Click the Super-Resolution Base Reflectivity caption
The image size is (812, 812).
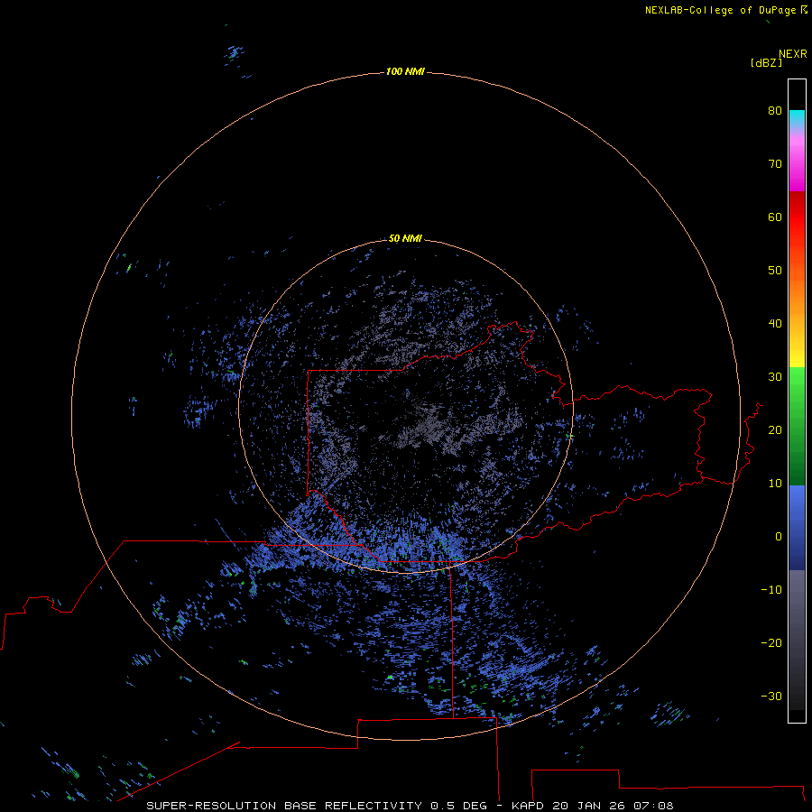(411, 806)
